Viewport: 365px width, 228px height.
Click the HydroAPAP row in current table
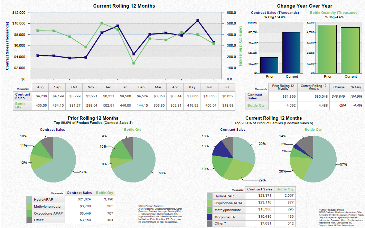(224, 196)
